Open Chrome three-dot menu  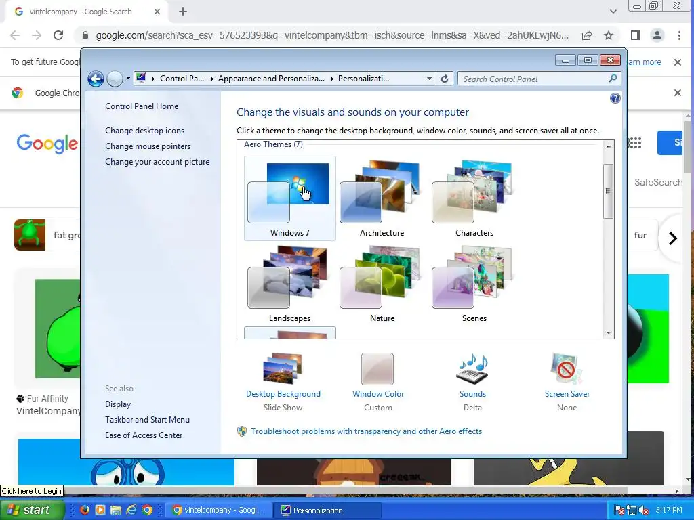click(x=679, y=35)
